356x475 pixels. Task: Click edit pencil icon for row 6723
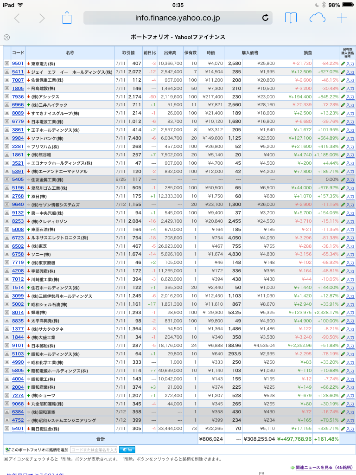[x=343, y=238]
